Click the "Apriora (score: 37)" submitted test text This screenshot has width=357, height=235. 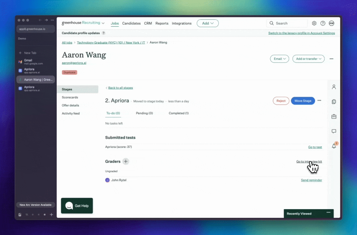(118, 147)
